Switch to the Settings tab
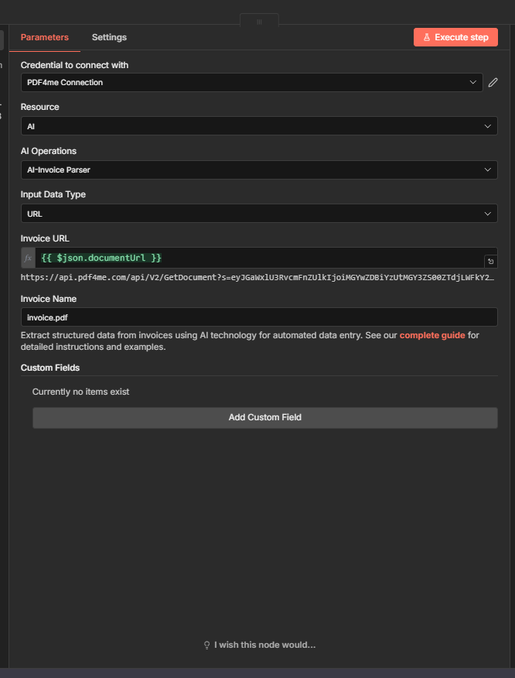This screenshot has width=515, height=678. tap(108, 36)
